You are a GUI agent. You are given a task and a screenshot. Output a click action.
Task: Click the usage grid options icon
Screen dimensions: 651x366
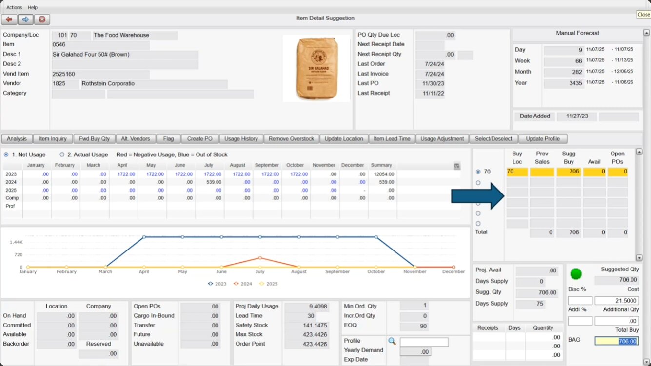tap(456, 166)
